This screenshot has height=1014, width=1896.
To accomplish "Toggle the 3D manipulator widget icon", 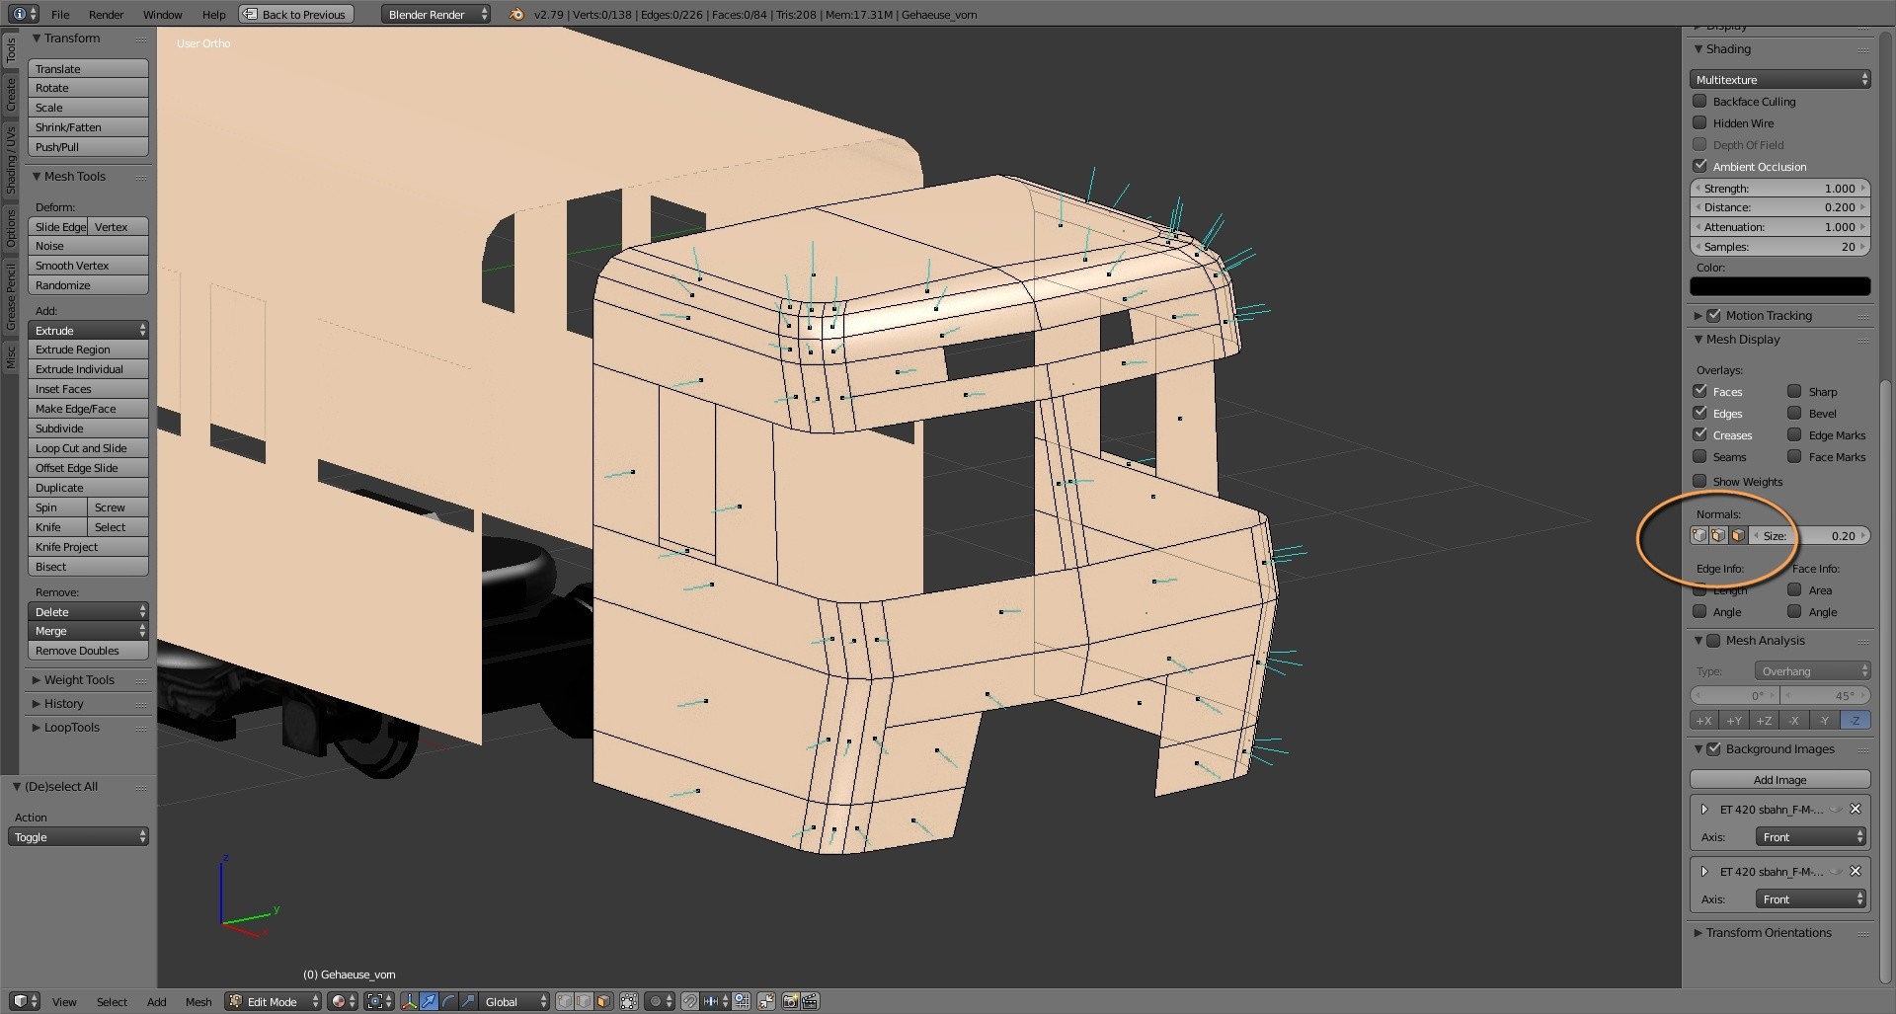I will click(x=409, y=1001).
